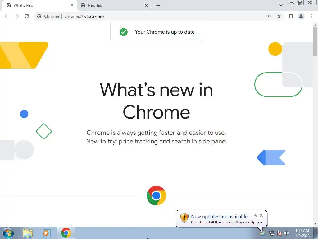Screen dimensions: 318x239
Task: Bookmark this page with the star icon
Action: (x=279, y=16)
